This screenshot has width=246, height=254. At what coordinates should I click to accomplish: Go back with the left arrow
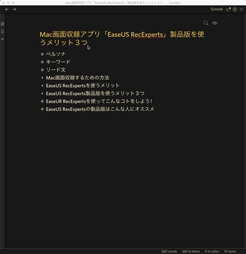[x=7, y=9]
